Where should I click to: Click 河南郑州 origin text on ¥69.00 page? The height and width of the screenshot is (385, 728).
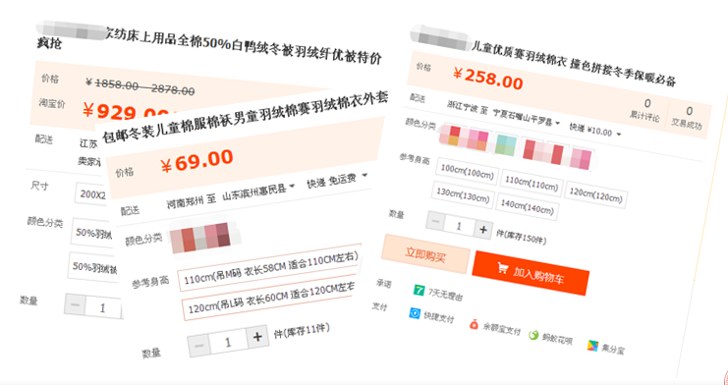[x=185, y=202]
